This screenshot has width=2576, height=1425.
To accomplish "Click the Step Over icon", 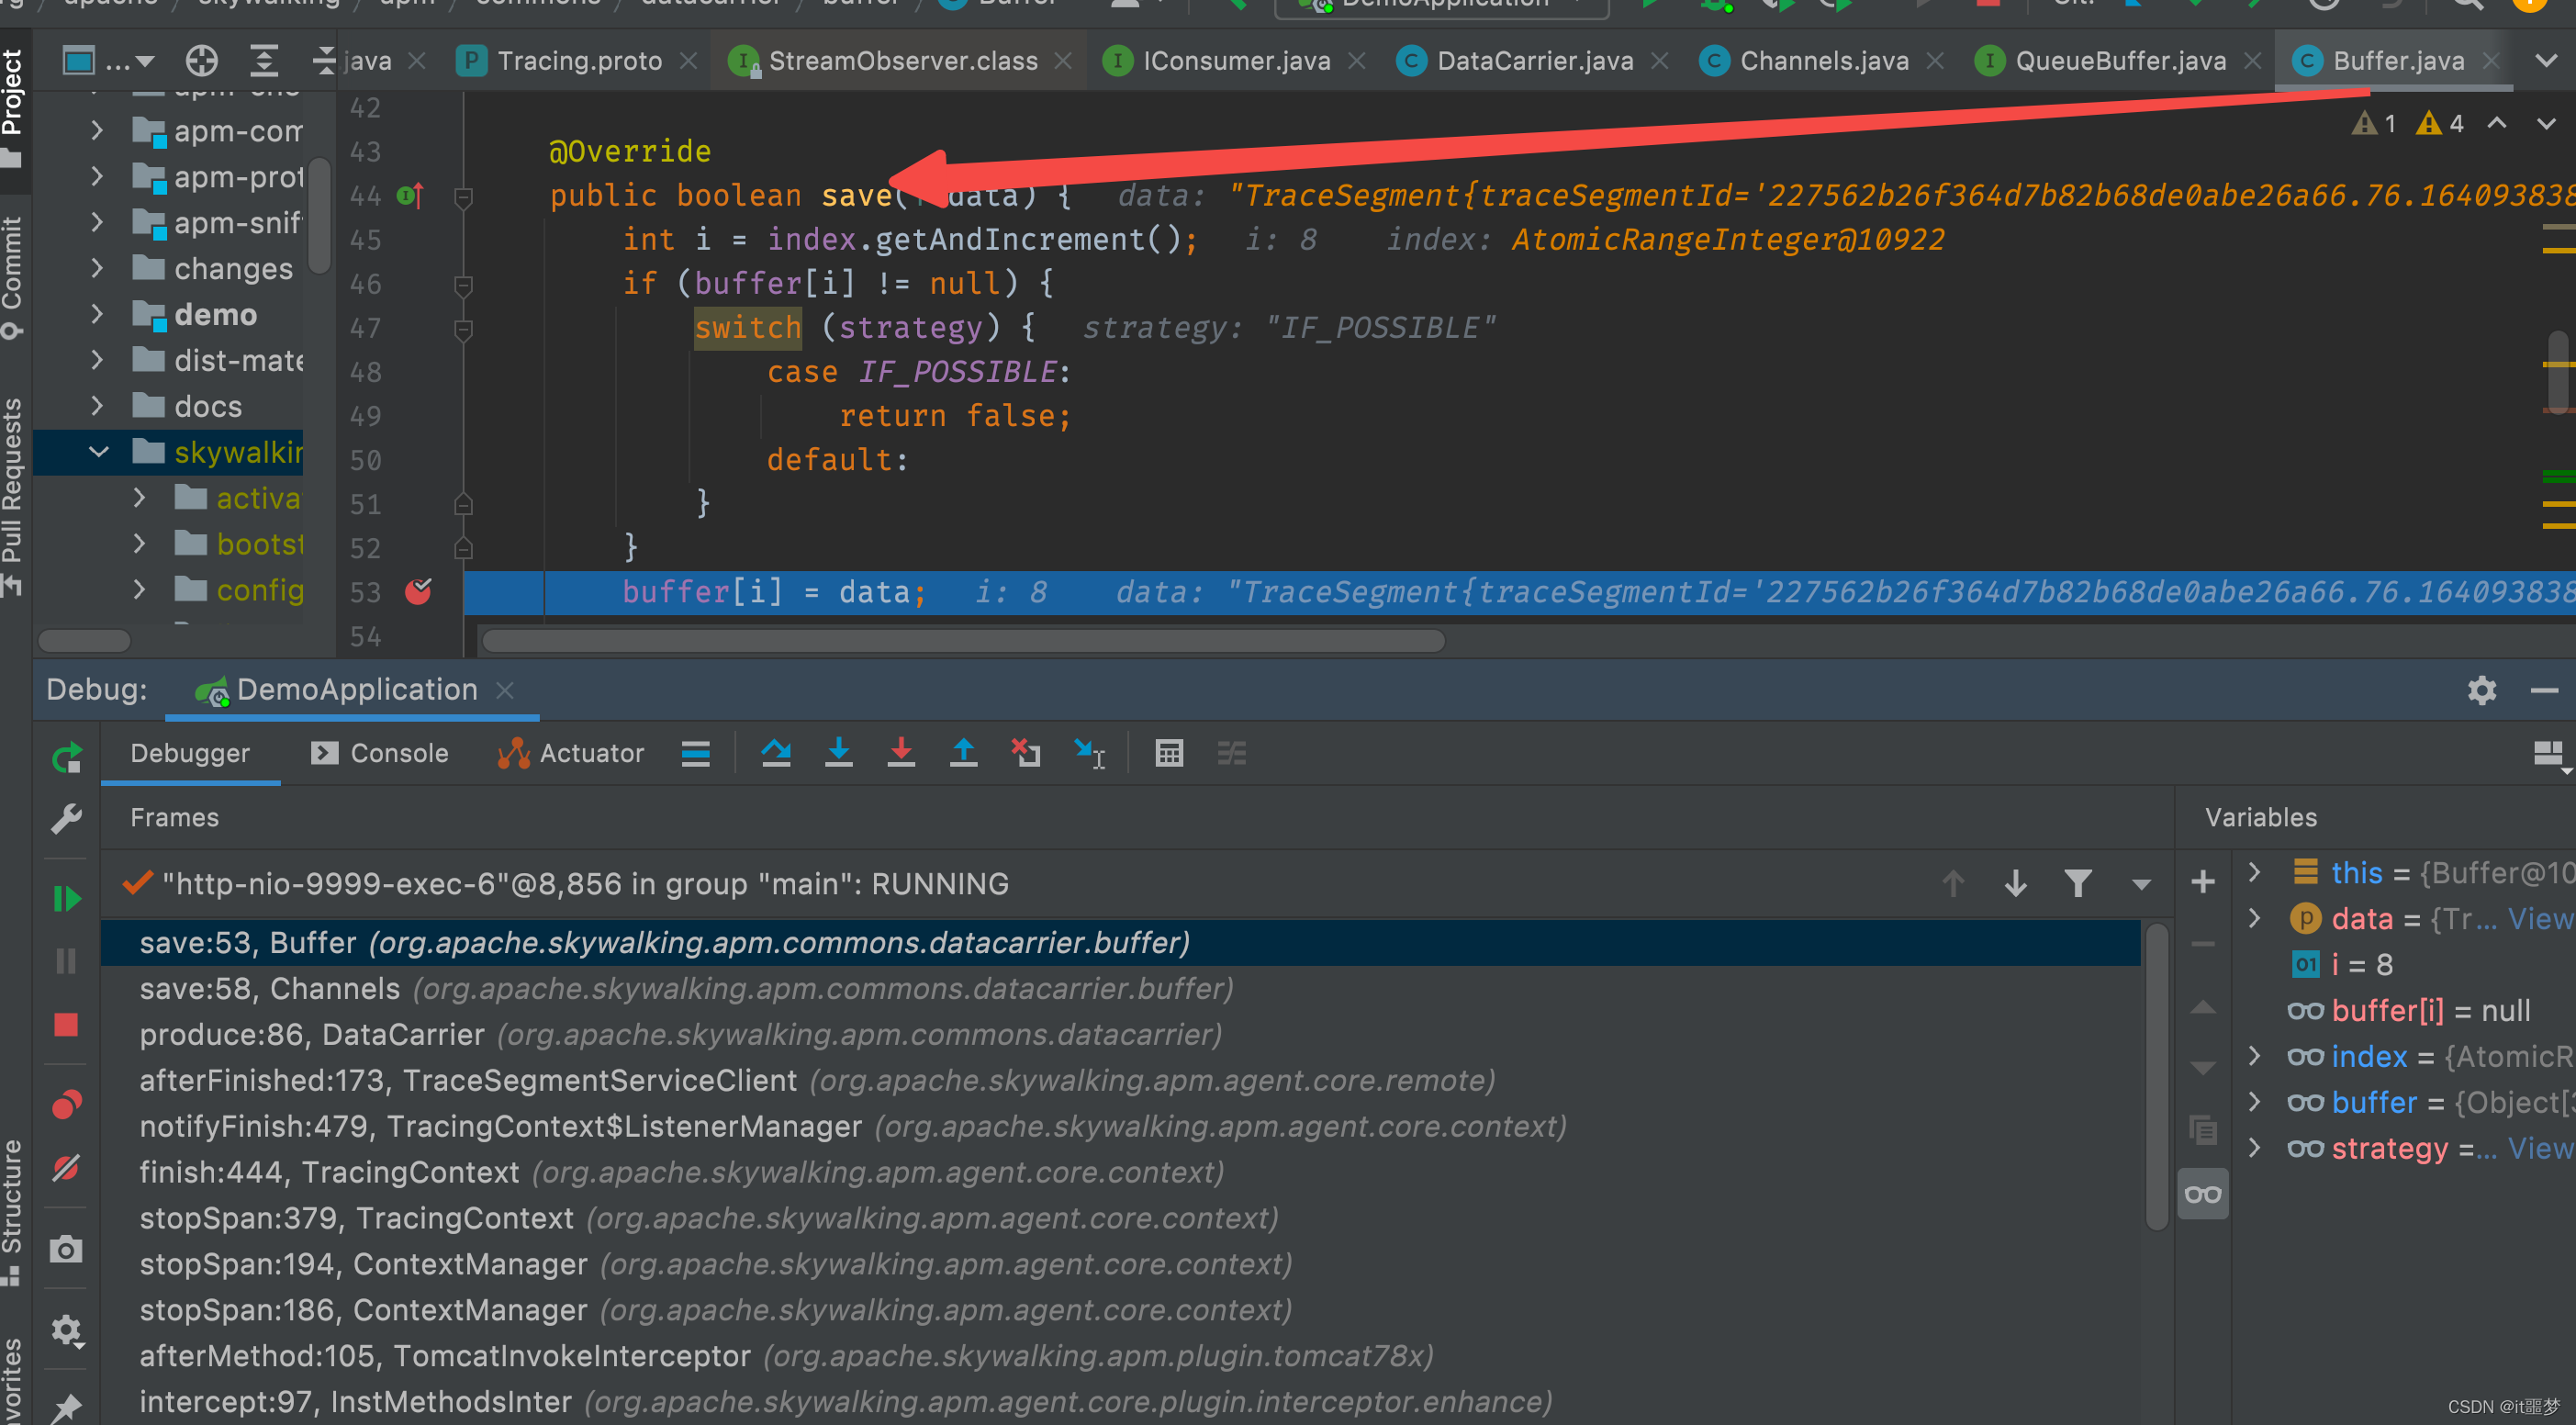I will pos(776,753).
